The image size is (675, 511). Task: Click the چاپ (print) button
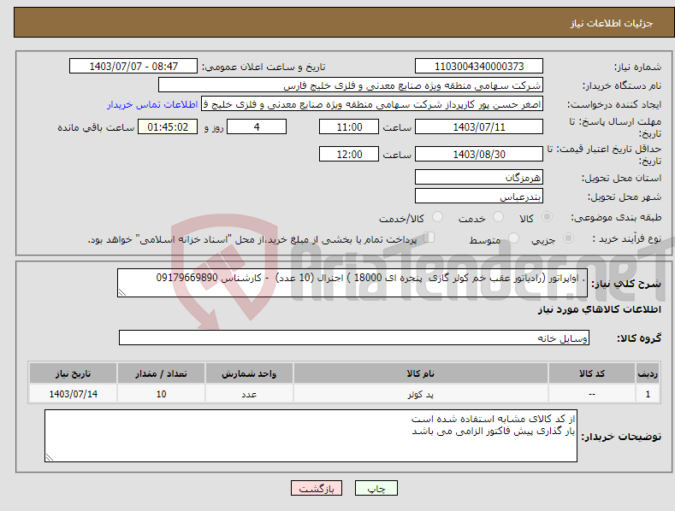click(x=376, y=488)
